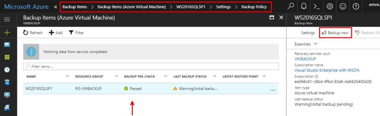380x116 pixels.
Task: Open WS2016SQLSP1 breadcrumb
Action: [191, 7]
